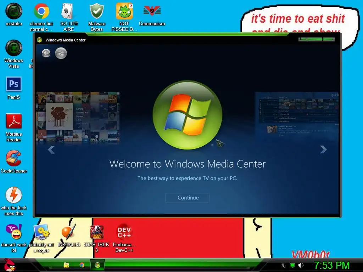Click the large Windows Media Center logo
This screenshot has width=363, height=272.
188,115
